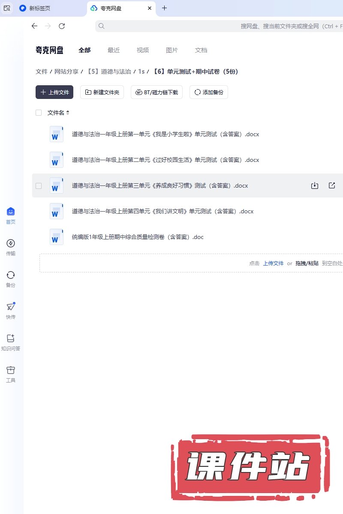Switch to the 文档 tab
Image resolution: width=343 pixels, height=514 pixels.
point(201,50)
